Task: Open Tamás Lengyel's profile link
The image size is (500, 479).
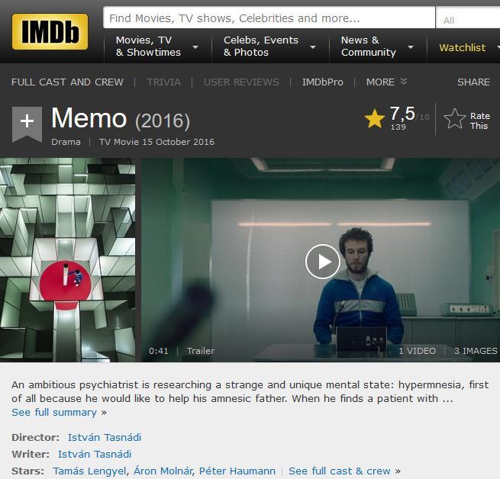Action: coord(89,471)
